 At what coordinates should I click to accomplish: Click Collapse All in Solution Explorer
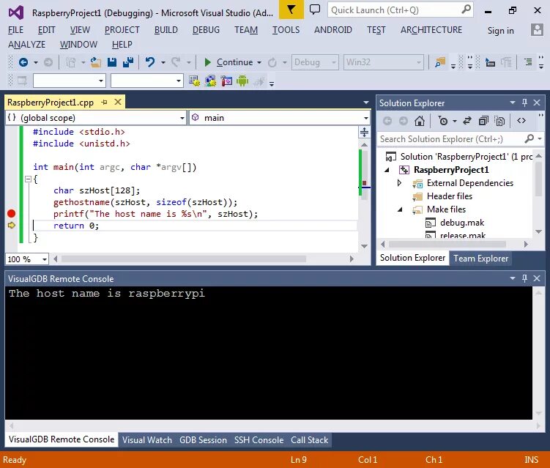point(483,121)
